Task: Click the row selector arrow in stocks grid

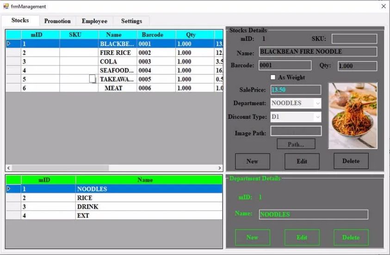Action: click(8, 44)
